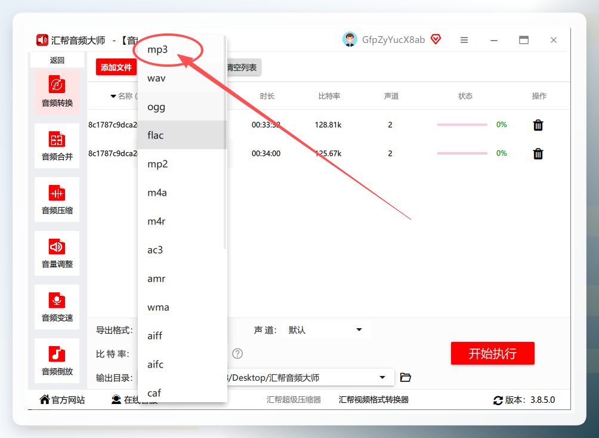
Task: Open the 音频转换 audio conversion tool
Action: (57, 92)
